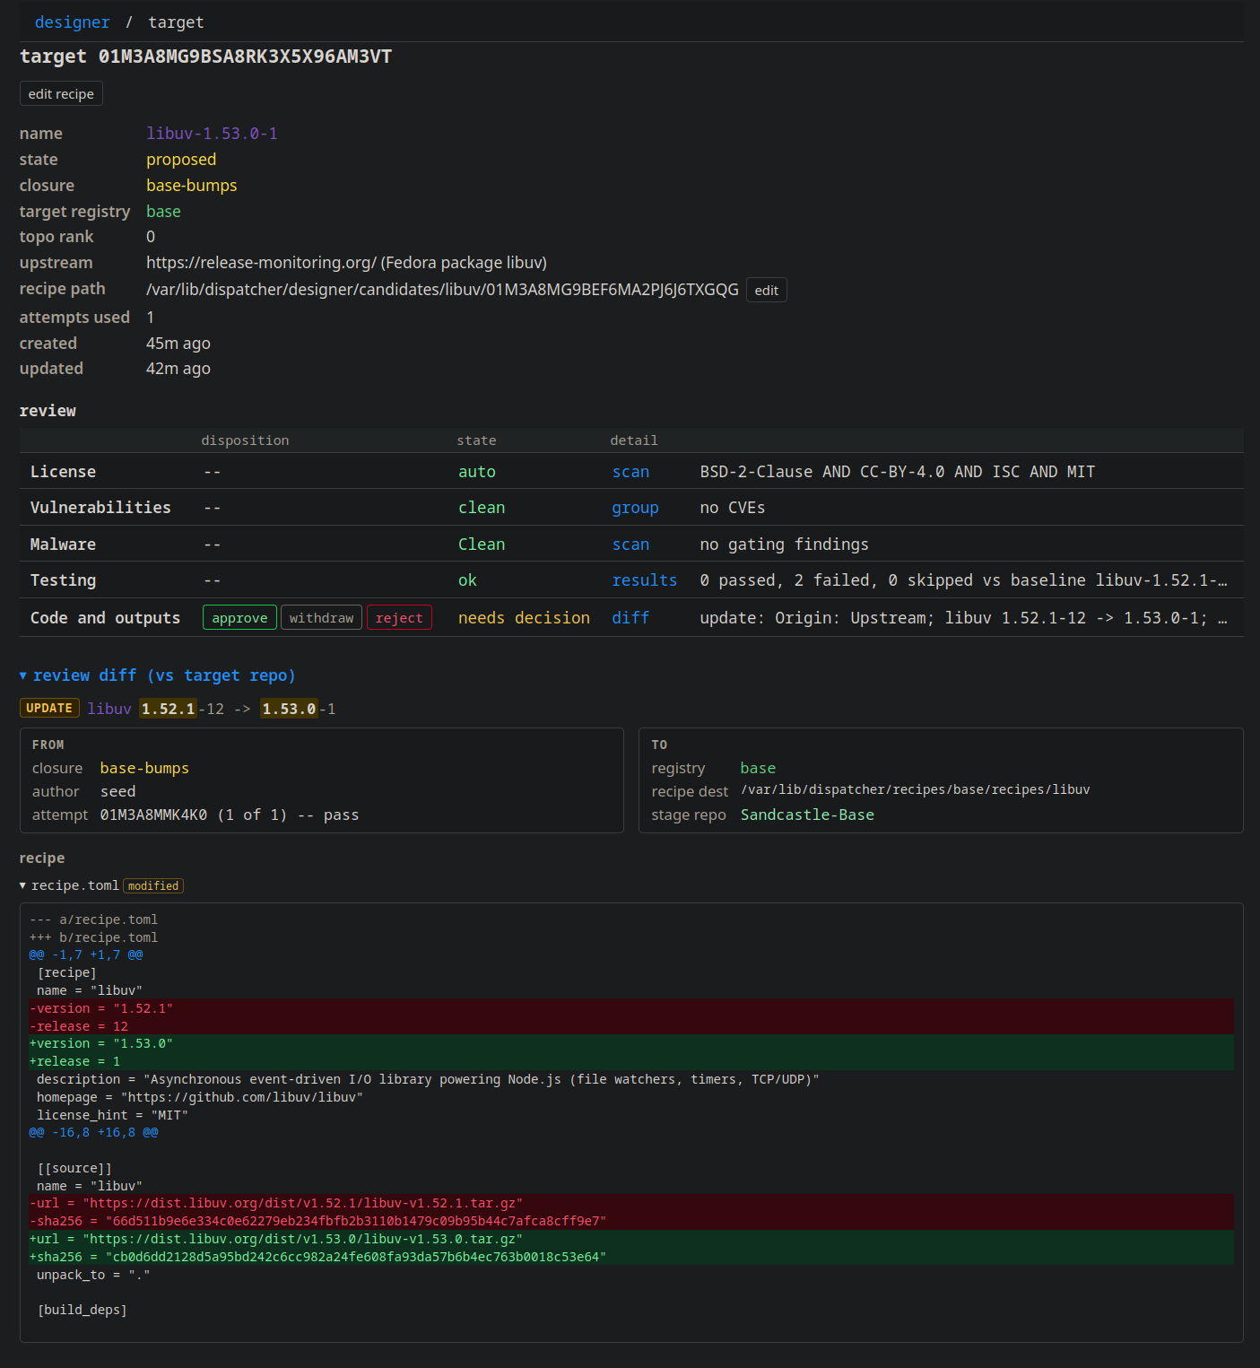Open libuv link in update header
The height and width of the screenshot is (1368, 1260).
click(109, 709)
